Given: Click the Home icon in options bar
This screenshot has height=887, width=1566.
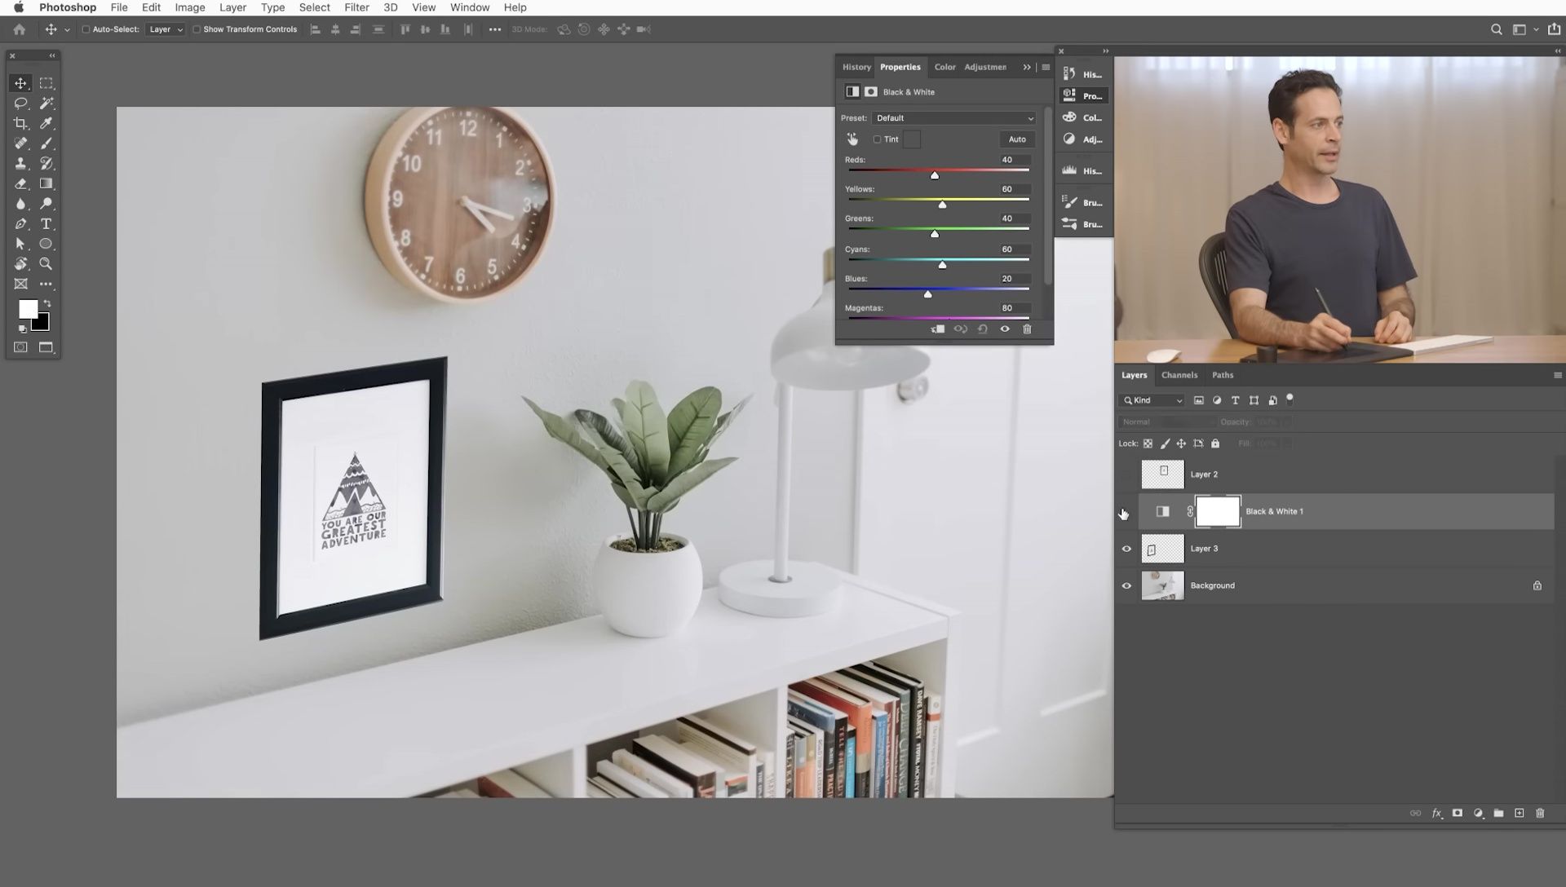Looking at the screenshot, I should click(x=19, y=29).
